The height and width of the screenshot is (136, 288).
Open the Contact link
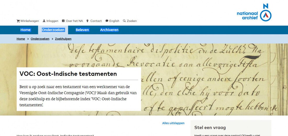96,21
